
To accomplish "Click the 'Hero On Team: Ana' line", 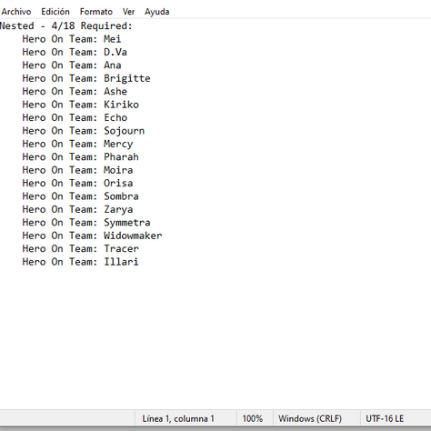I will (72, 65).
